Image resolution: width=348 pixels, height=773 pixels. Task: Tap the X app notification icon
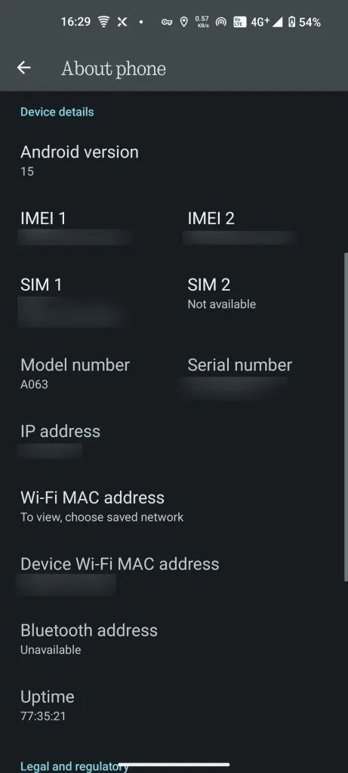tap(122, 22)
